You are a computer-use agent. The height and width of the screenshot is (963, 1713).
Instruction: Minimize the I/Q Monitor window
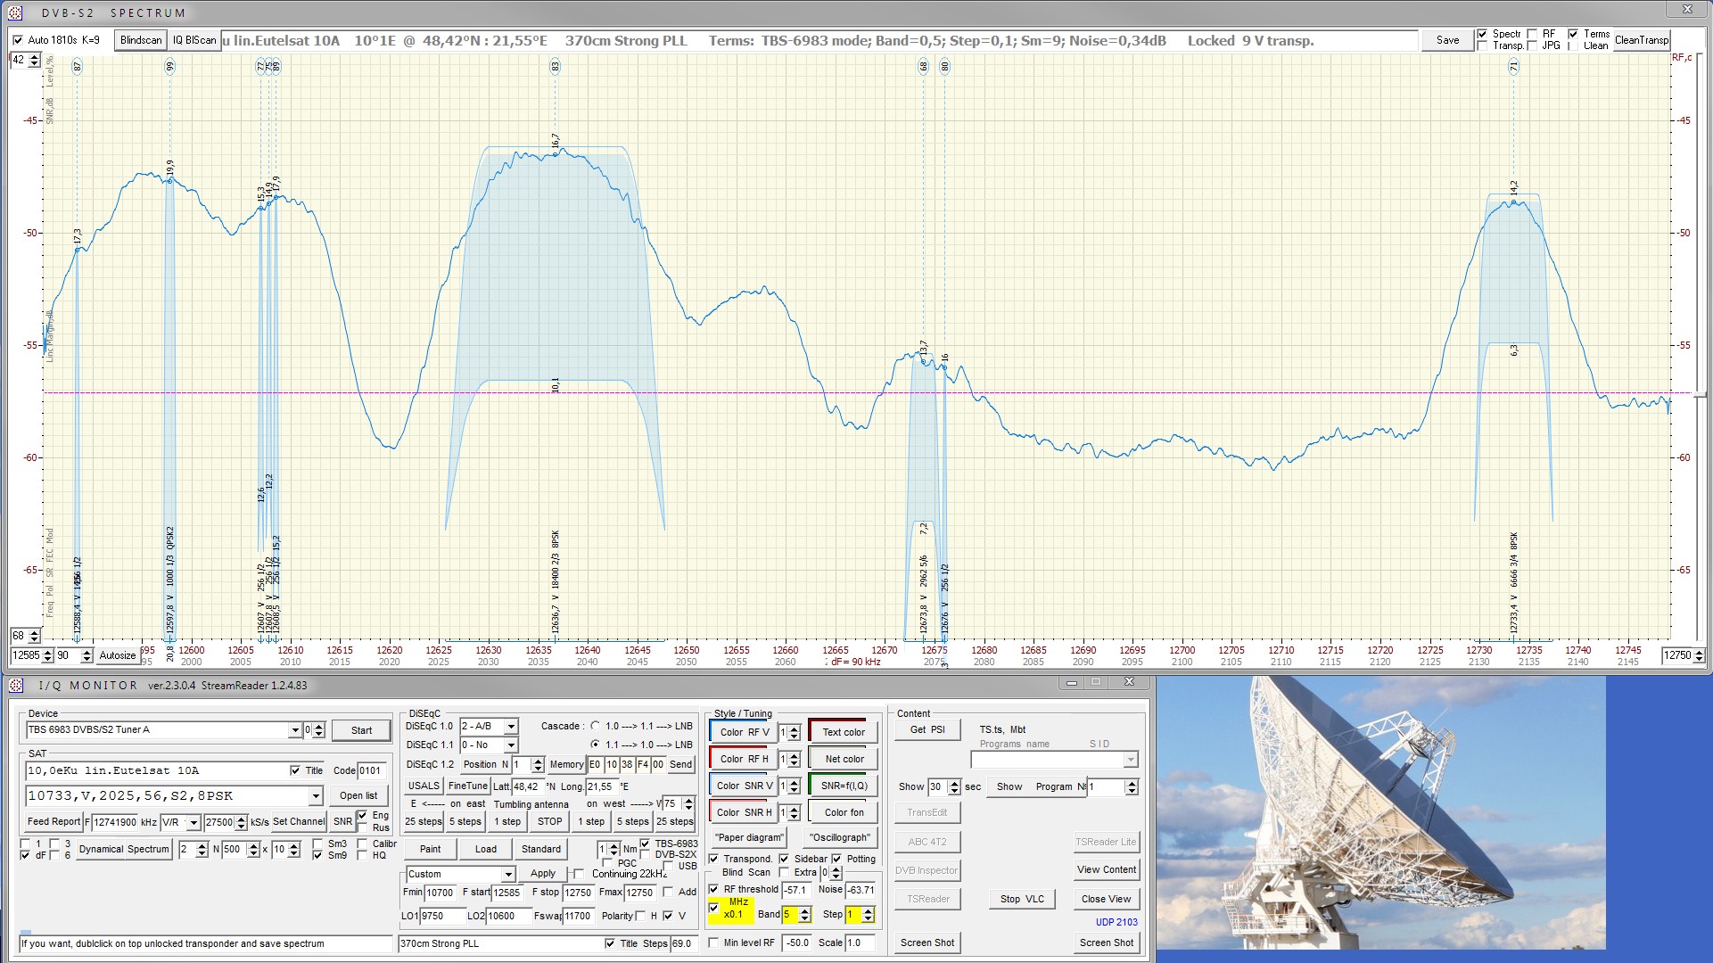click(1072, 682)
